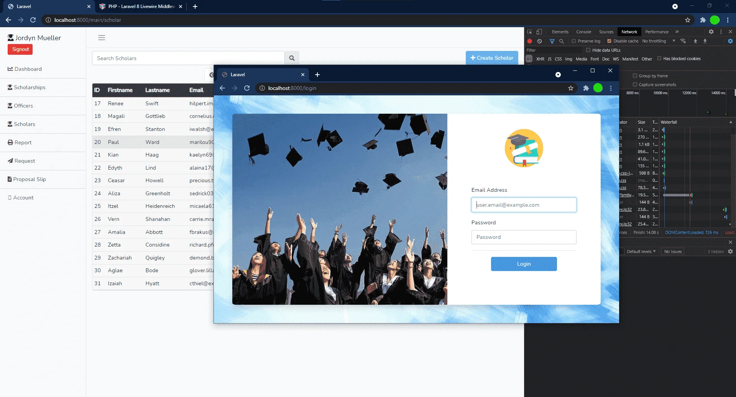736x397 pixels.
Task: Check Hide data URLs option
Action: (588, 50)
